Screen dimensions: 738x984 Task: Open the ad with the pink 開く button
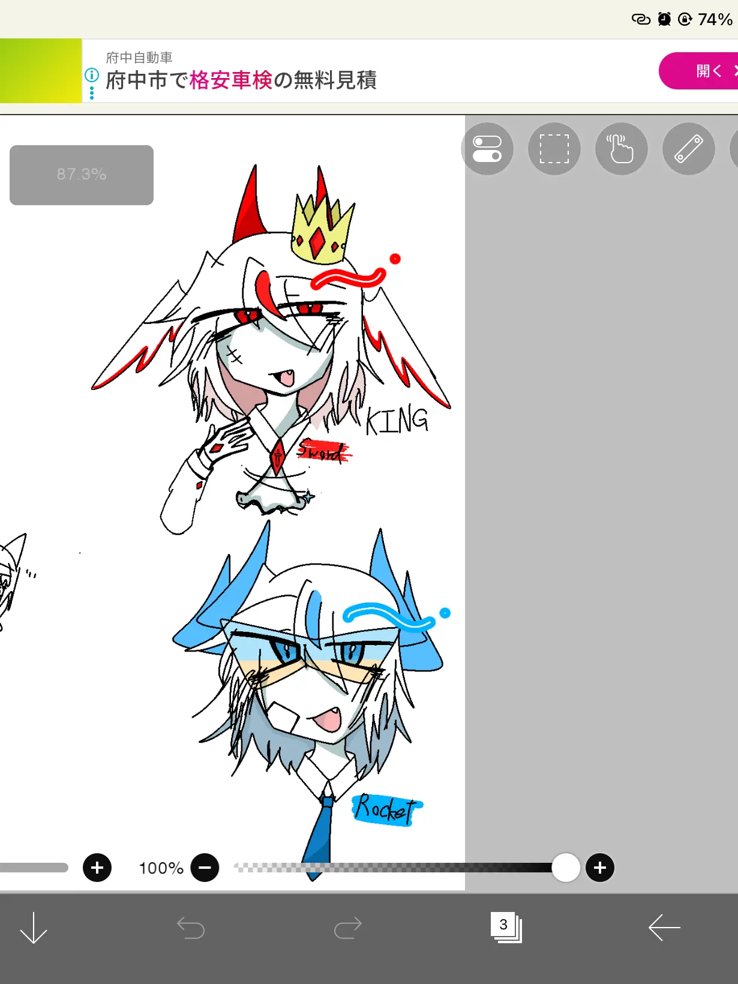[698, 71]
